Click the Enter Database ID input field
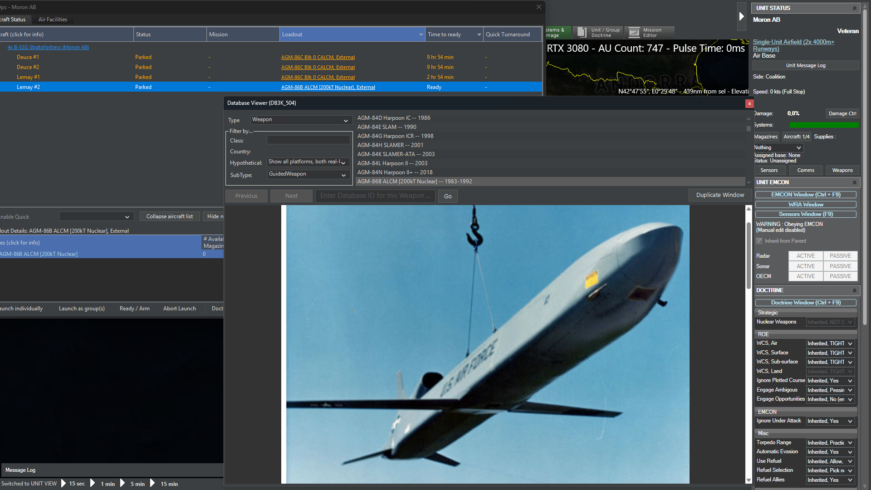The image size is (871, 490). click(375, 196)
